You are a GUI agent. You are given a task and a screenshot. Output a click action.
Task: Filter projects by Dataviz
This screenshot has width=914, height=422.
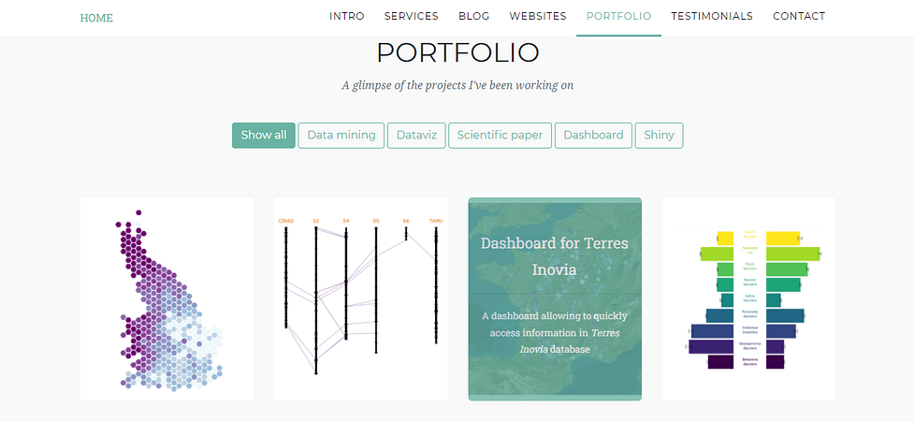(x=416, y=136)
